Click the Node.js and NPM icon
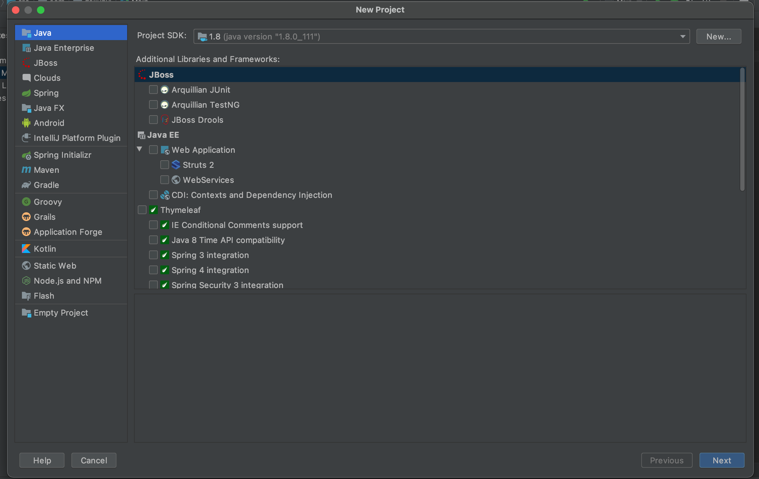This screenshot has width=759, height=479. tap(26, 281)
